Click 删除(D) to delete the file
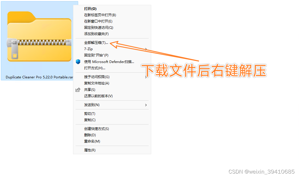Screen dimensions: 299x177 90,135
